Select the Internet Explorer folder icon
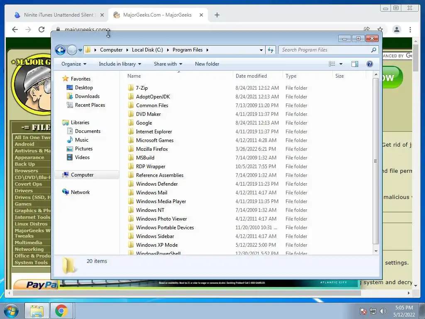The height and width of the screenshot is (319, 425). [131, 131]
